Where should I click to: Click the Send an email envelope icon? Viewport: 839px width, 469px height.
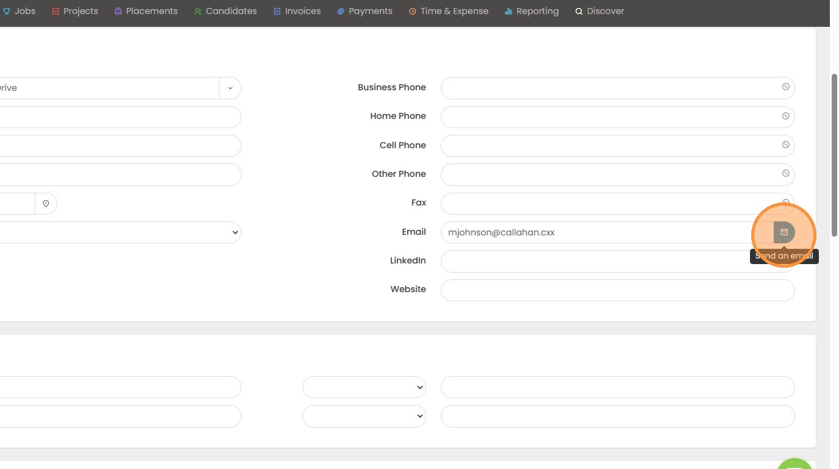(x=784, y=232)
